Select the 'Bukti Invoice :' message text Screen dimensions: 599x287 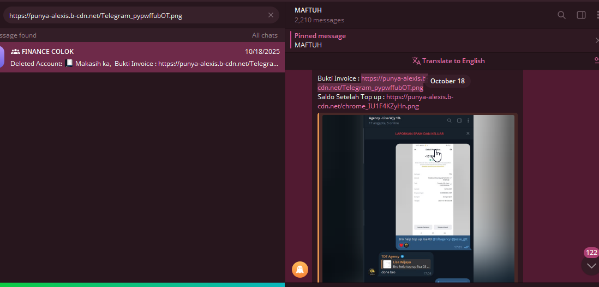click(x=338, y=78)
